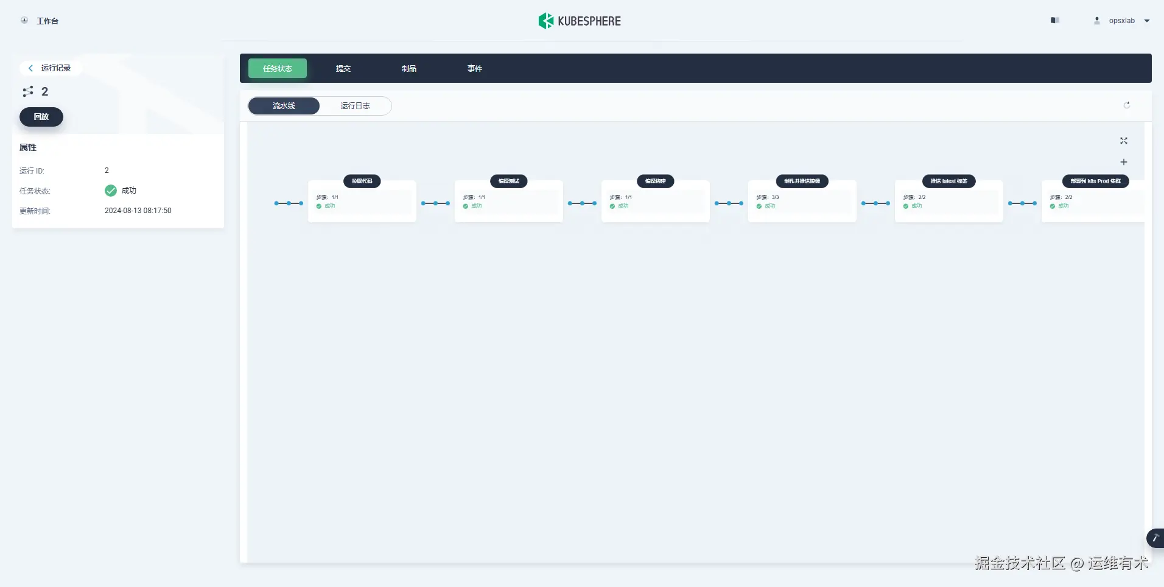The width and height of the screenshot is (1164, 587).
Task: Switch to the 提交 tab
Action: tap(342, 68)
